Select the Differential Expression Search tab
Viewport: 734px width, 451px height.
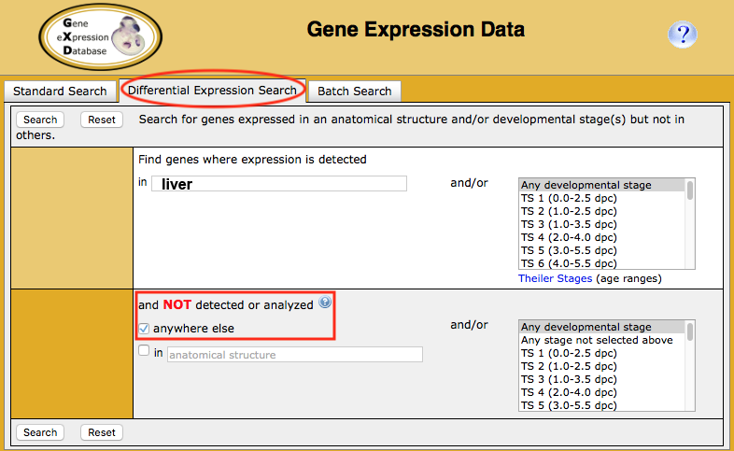pyautogui.click(x=213, y=90)
